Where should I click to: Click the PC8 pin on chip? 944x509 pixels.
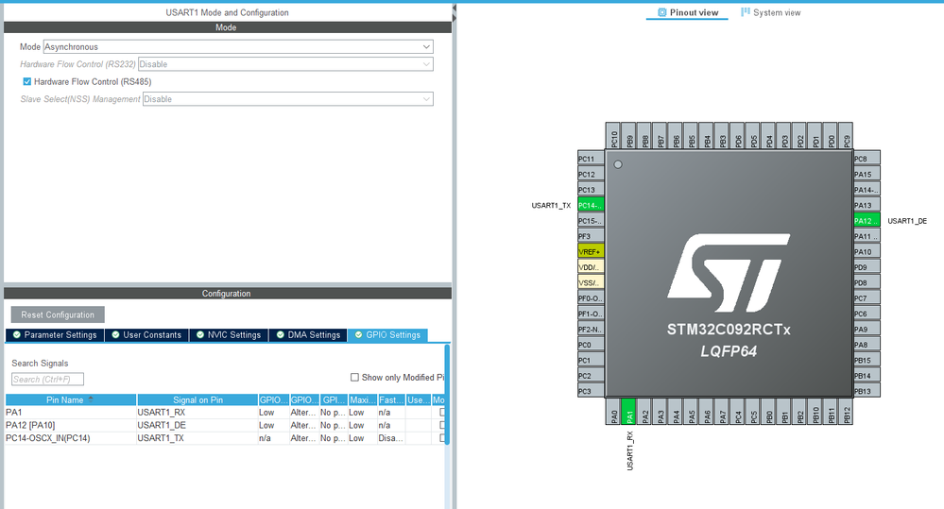[x=867, y=159]
